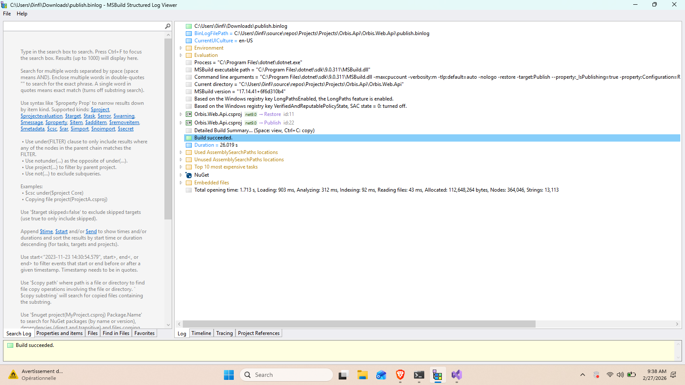Switch to the Find in Files tab

pyautogui.click(x=116, y=333)
